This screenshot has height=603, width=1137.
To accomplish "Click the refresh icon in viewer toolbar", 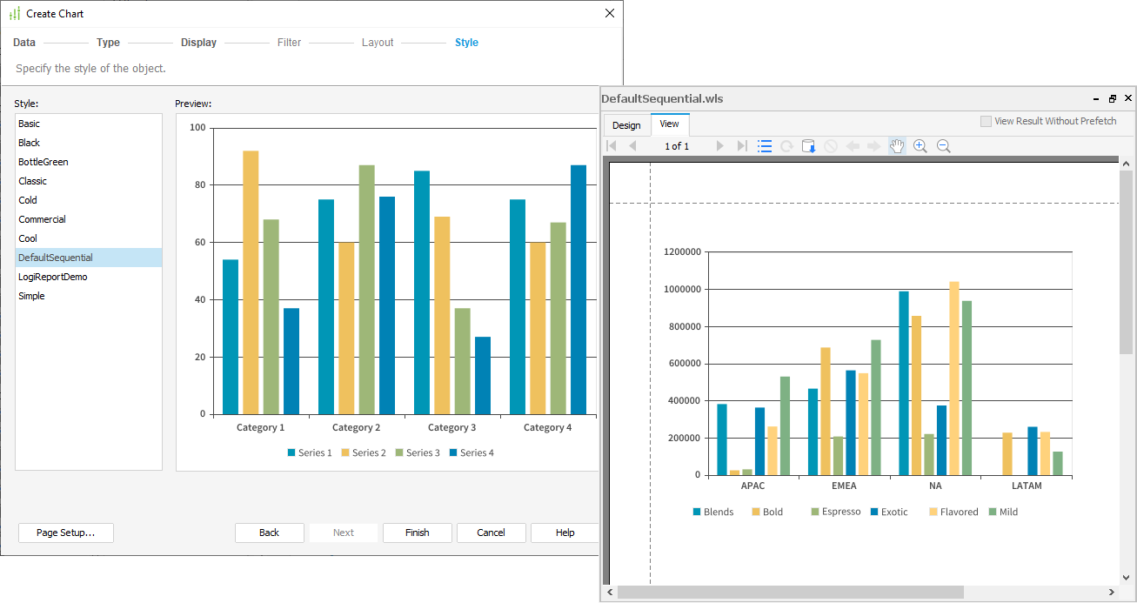I will (786, 146).
